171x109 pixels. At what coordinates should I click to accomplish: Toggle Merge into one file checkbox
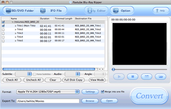(x=102, y=92)
